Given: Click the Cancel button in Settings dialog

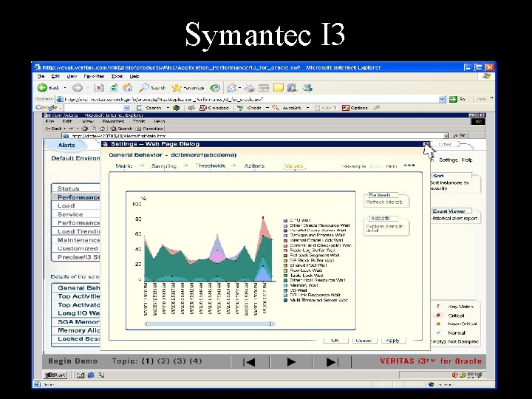Looking at the screenshot, I should coord(364,341).
